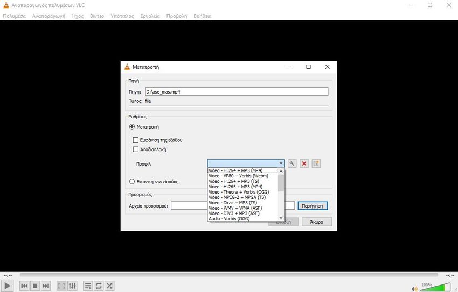Maximize the Μετατροπή dialog
Viewport: 458px width, 292px height.
pyautogui.click(x=308, y=67)
